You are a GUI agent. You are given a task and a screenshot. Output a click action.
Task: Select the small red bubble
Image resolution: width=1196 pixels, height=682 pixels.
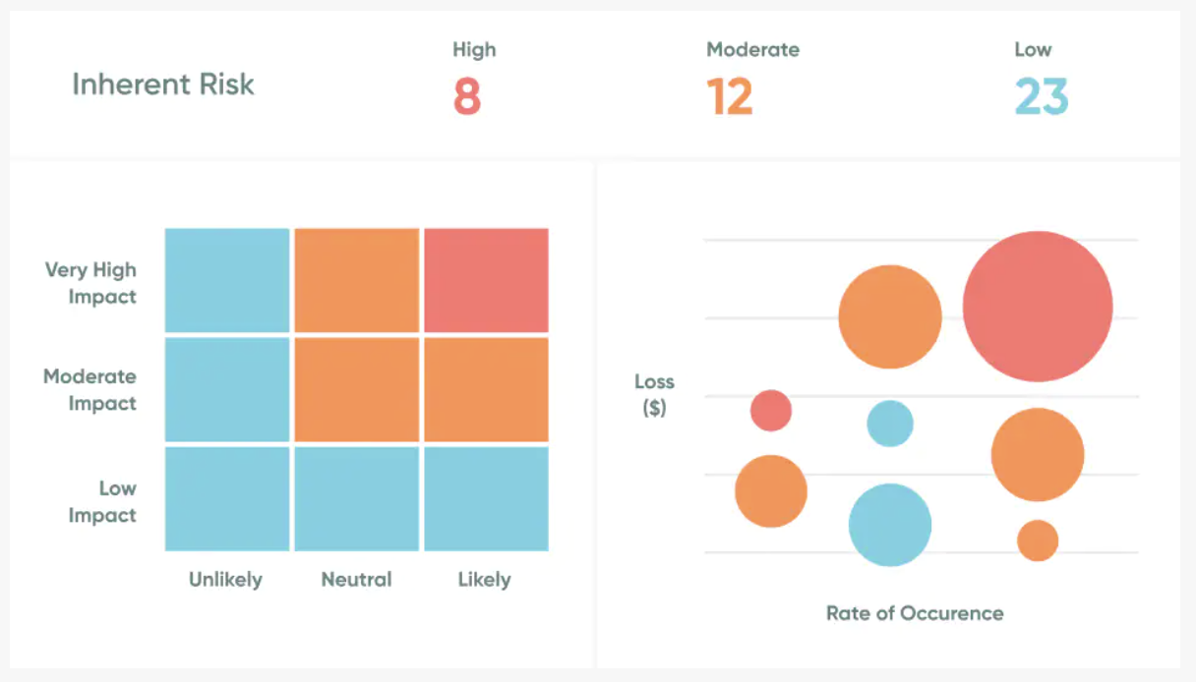click(771, 411)
